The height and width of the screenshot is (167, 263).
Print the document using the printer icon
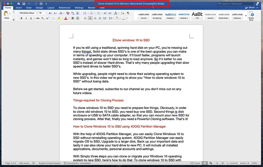[x=41, y=3]
